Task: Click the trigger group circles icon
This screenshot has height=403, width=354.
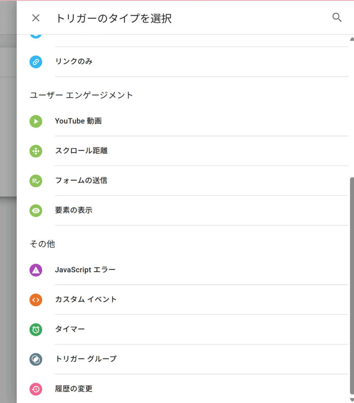Action: coord(36,359)
